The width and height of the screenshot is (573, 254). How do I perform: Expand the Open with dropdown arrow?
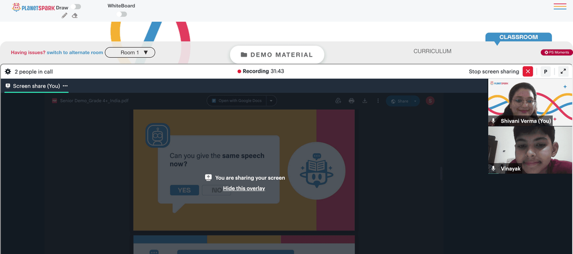[271, 101]
